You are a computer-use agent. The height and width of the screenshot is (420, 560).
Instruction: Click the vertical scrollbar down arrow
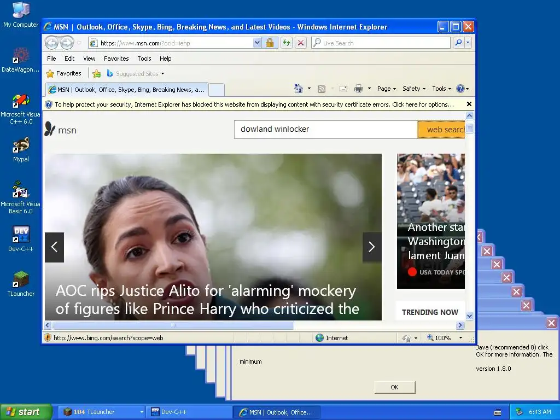click(469, 316)
